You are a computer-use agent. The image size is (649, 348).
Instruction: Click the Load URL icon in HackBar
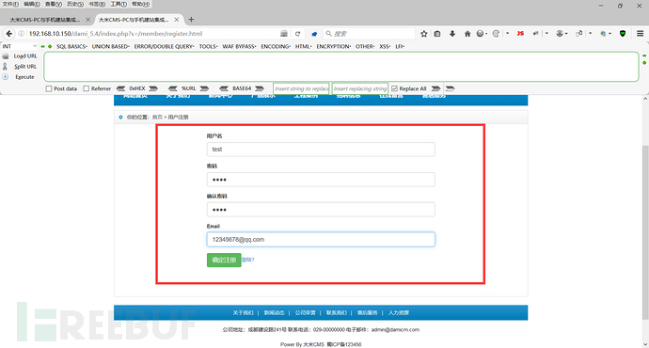(x=6, y=55)
